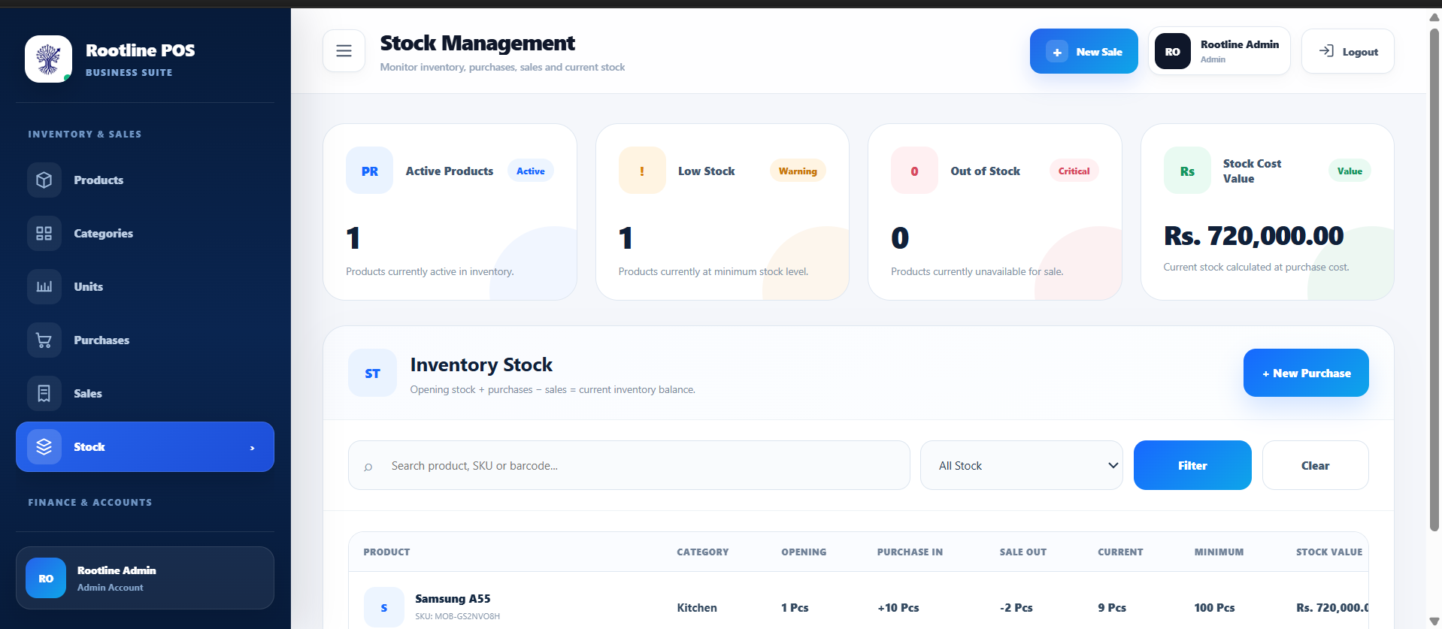Viewport: 1442px width, 629px height.
Task: Click the Warning badge on Low Stock
Action: [x=798, y=171]
